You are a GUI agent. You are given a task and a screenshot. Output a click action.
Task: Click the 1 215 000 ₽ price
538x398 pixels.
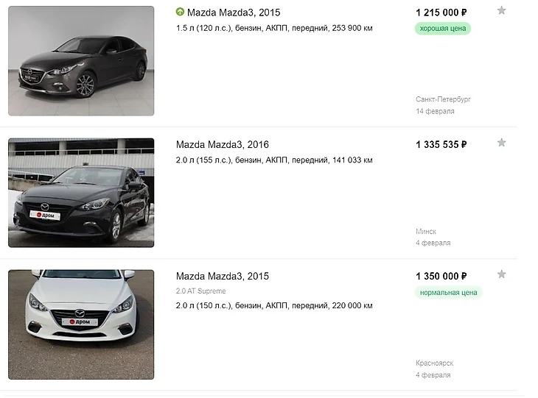point(441,13)
